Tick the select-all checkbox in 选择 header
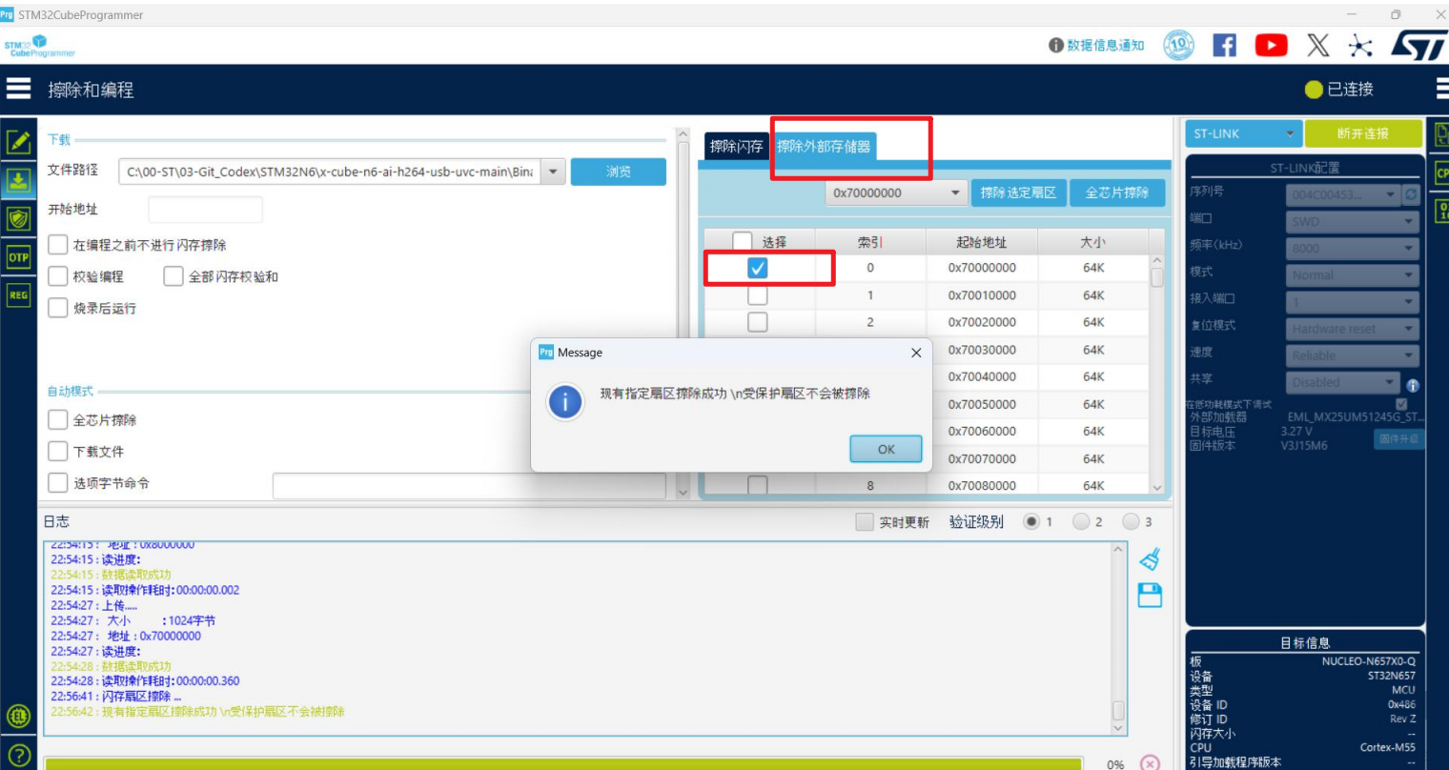 point(743,242)
